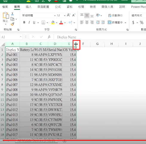The image size is (146, 144).
Task: Click the Borders icon
Action: (x=43, y=22)
